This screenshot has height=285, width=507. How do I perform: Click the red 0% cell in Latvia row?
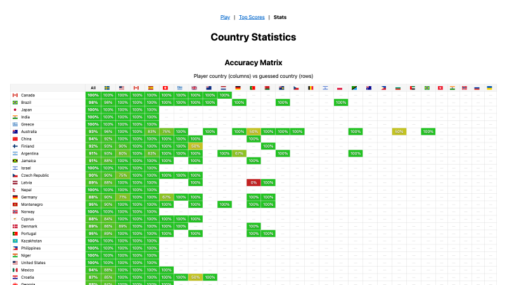(253, 182)
